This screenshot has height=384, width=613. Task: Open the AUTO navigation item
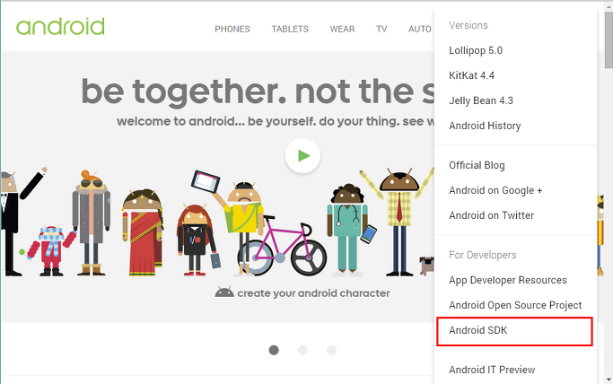(x=420, y=29)
